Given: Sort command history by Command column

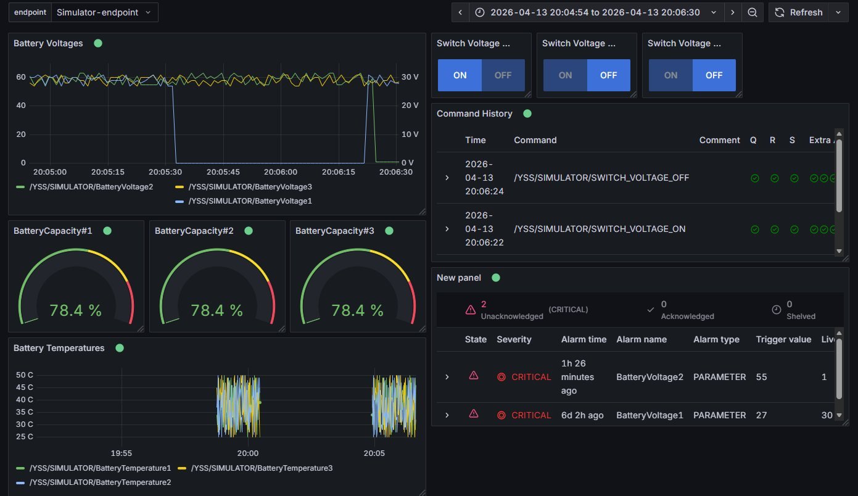Looking at the screenshot, I should (x=535, y=140).
